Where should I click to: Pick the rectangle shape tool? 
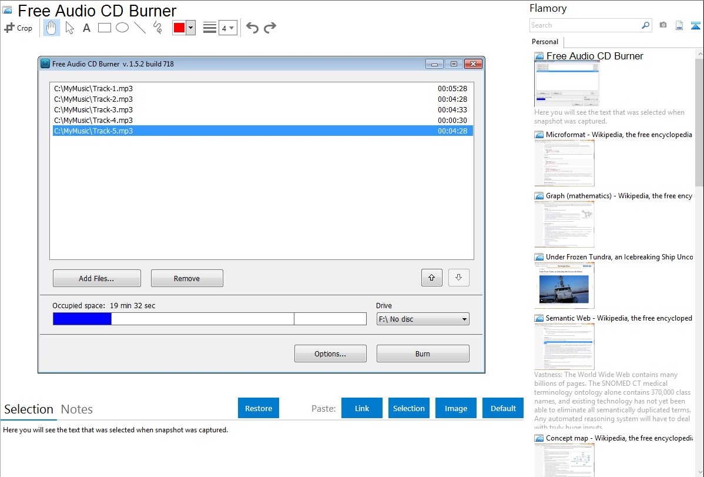(x=104, y=28)
